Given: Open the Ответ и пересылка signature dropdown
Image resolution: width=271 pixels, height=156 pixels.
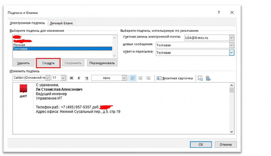Looking at the screenshot, I should (x=231, y=53).
